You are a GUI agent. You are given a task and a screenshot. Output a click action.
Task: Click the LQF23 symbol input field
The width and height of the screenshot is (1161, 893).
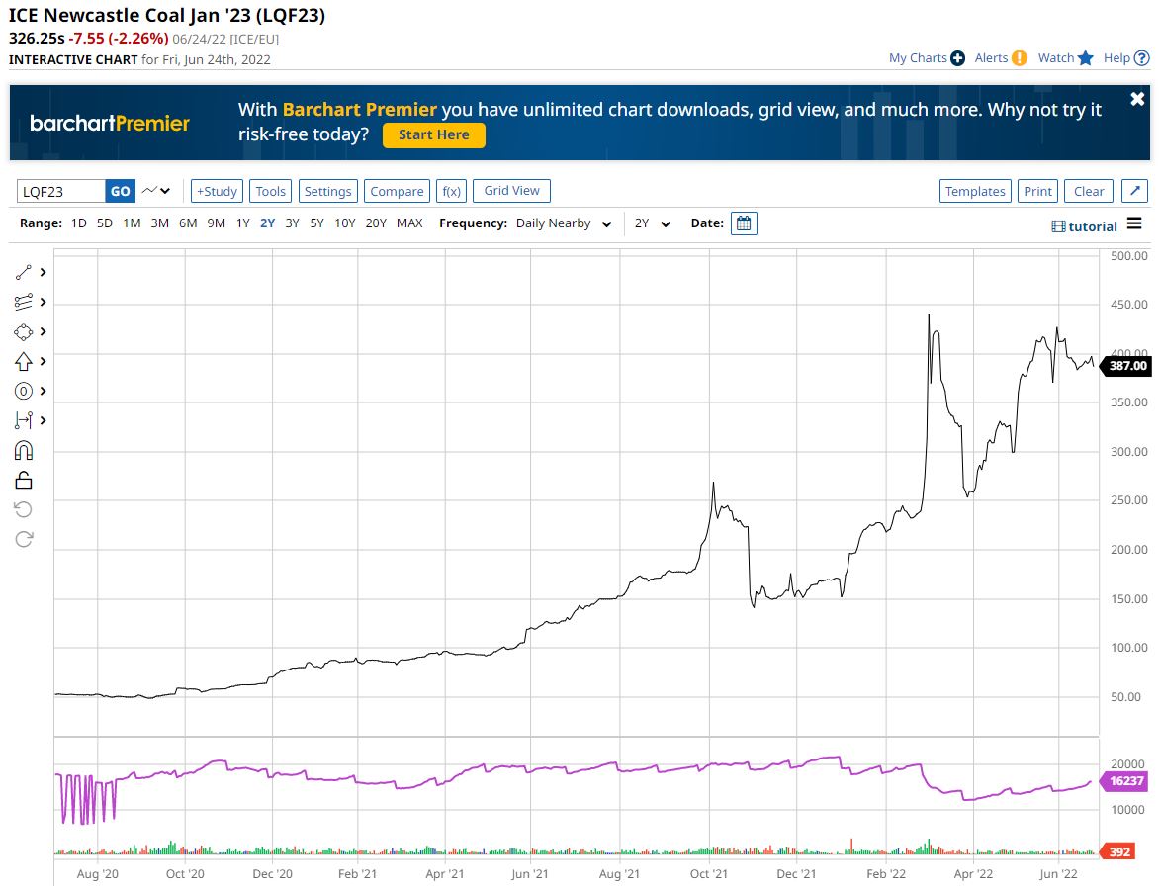[60, 191]
